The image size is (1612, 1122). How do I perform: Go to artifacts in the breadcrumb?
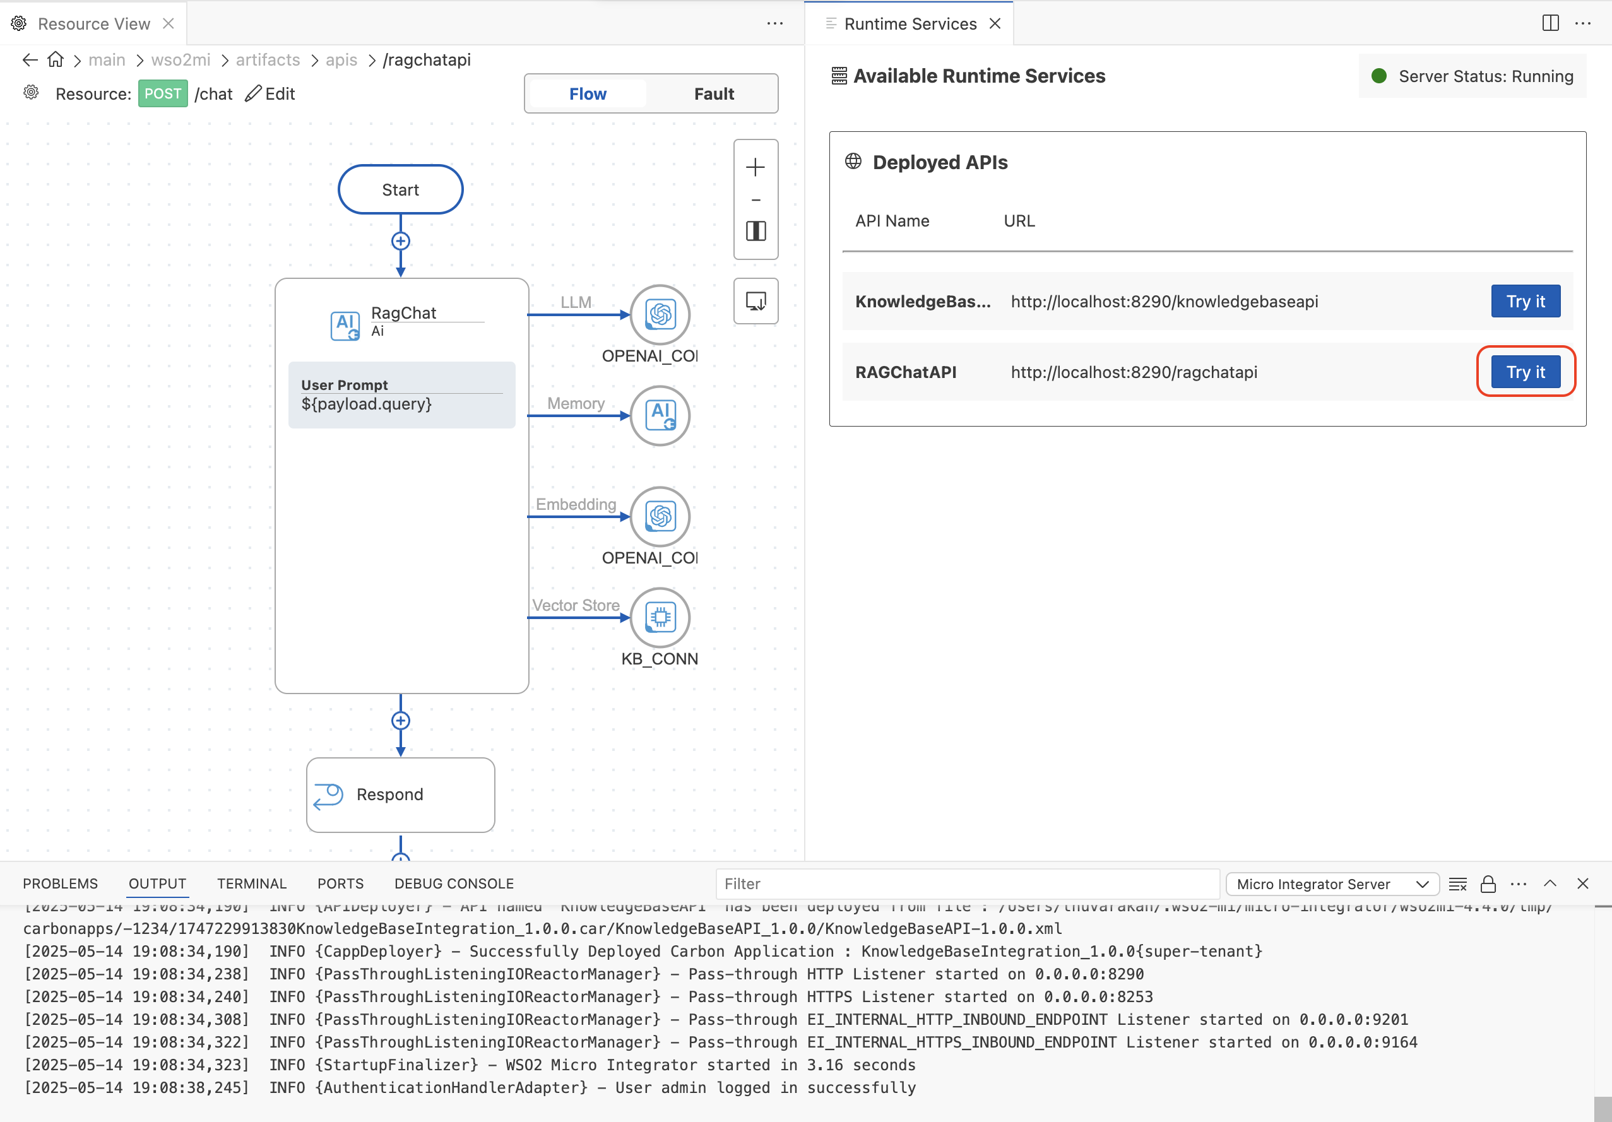pyautogui.click(x=268, y=61)
